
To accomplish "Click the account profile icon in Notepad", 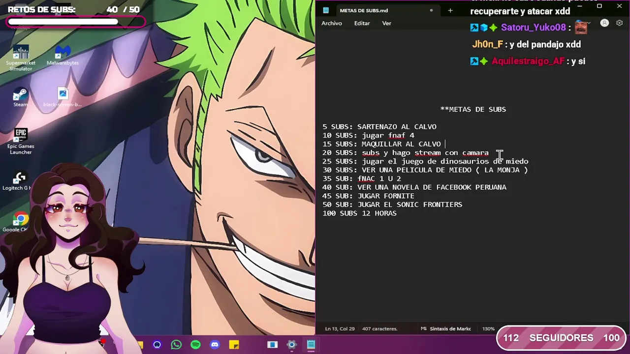I will click(604, 23).
